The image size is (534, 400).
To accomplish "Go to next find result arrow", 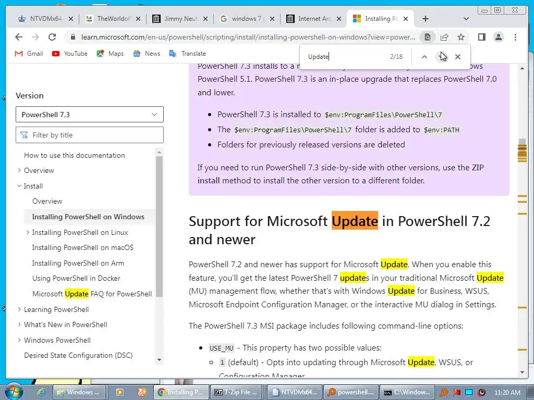I will (x=441, y=57).
